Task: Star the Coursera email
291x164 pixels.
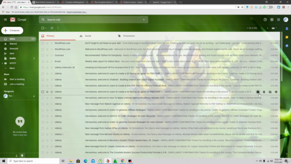Action: 47,55
